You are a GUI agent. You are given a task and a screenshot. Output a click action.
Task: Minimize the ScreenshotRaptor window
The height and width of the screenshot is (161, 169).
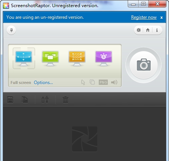[x=133, y=4]
